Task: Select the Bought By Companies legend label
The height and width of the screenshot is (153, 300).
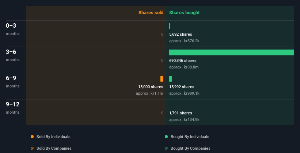Action: [x=190, y=148]
